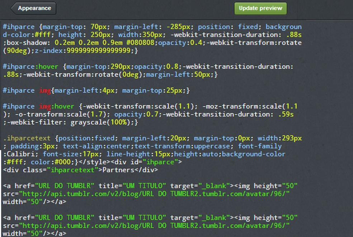Click the 'position: fixed' declaration in #ihparce
Viewport: 353px width, 237px height.
(228, 27)
